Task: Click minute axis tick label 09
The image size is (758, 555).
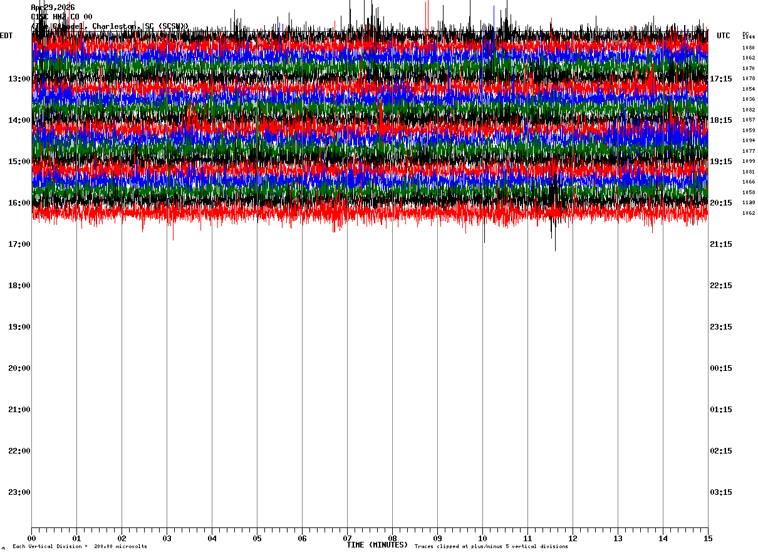Action: [x=437, y=538]
